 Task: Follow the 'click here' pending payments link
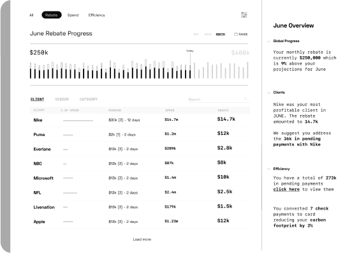[286, 189]
